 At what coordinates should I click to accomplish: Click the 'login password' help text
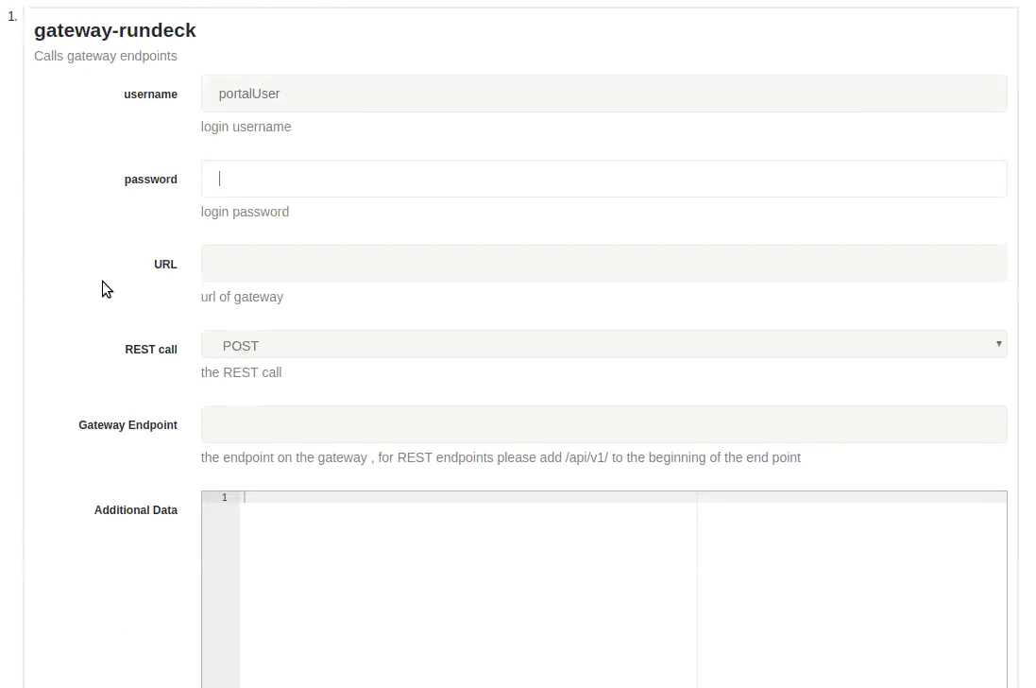[x=246, y=212]
